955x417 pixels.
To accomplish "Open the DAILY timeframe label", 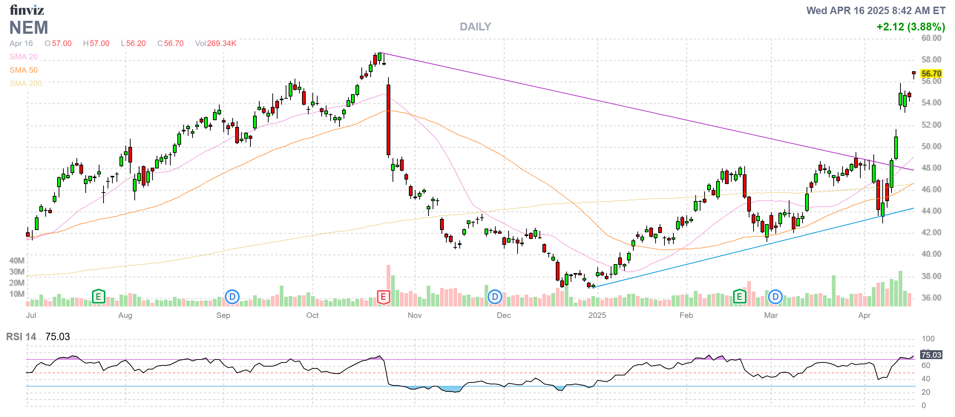I will click(x=475, y=27).
